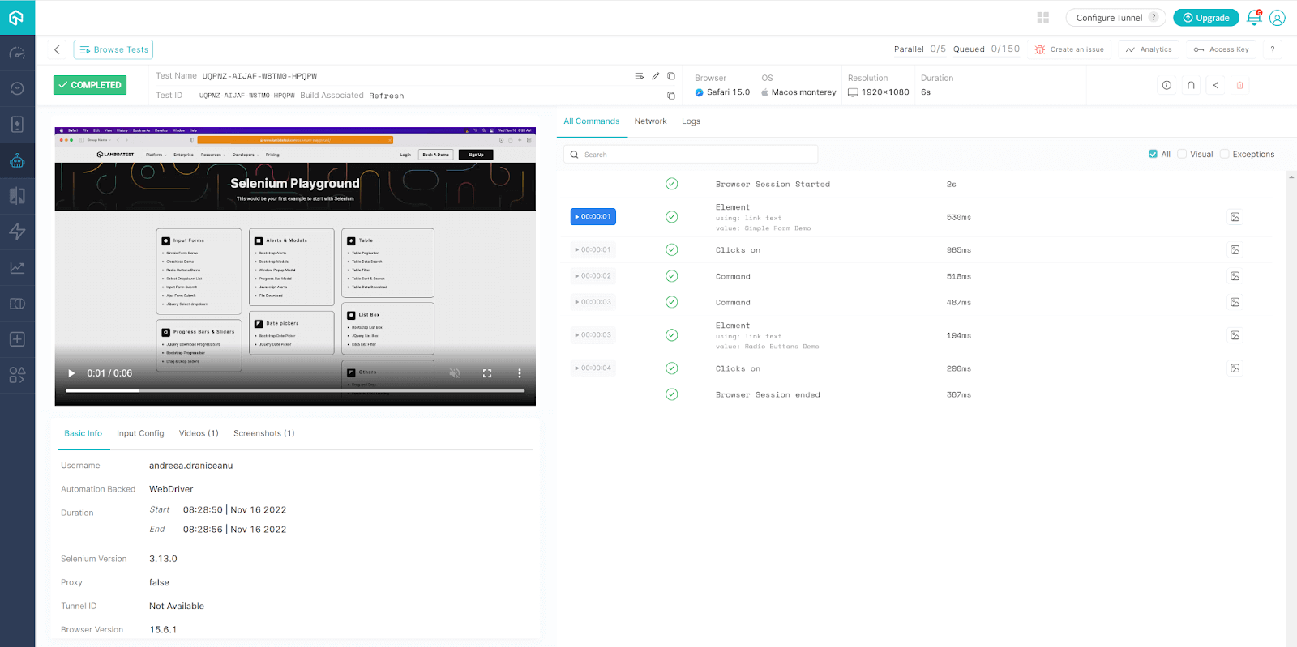Image resolution: width=1297 pixels, height=647 pixels.
Task: Open the notifications bell icon
Action: click(1254, 18)
